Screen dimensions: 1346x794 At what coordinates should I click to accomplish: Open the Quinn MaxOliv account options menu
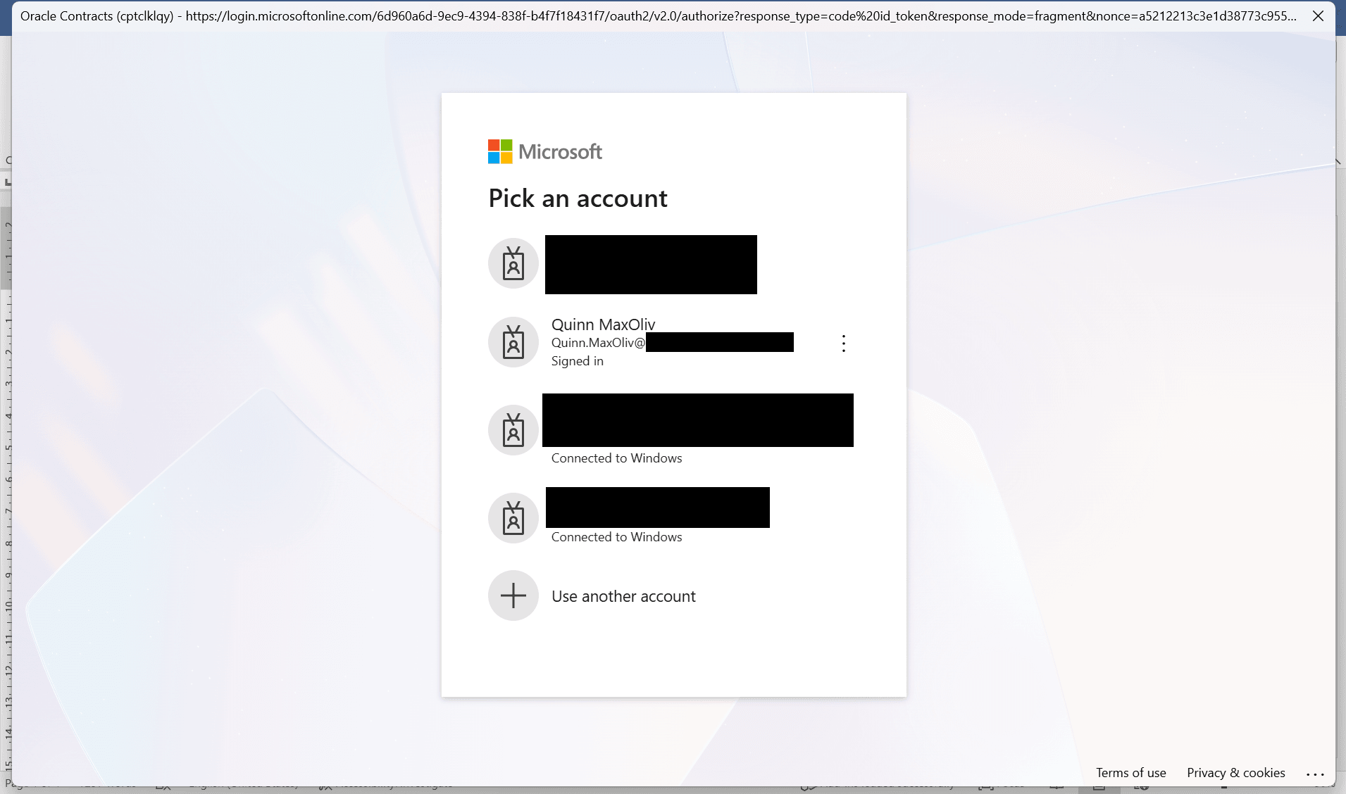(x=844, y=344)
